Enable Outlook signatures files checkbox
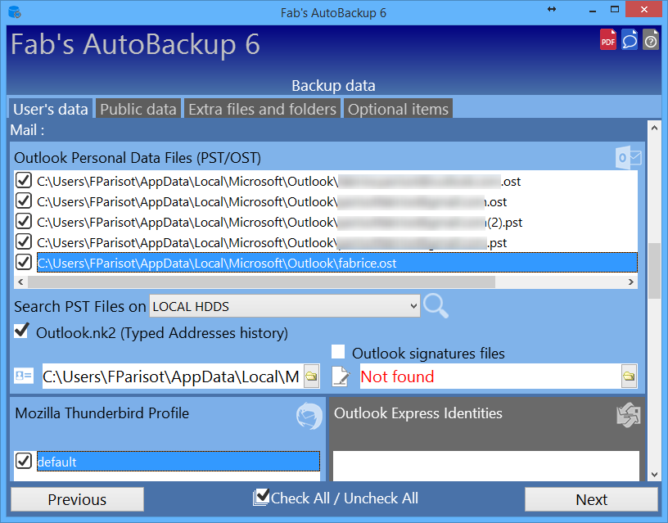This screenshot has width=668, height=523. click(338, 352)
